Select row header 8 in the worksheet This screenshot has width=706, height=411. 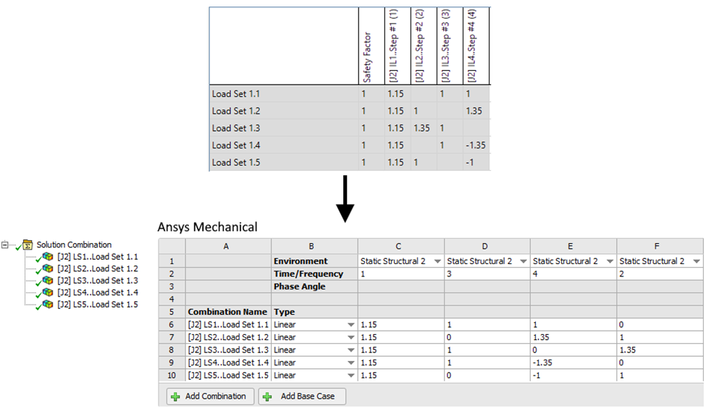pos(172,350)
